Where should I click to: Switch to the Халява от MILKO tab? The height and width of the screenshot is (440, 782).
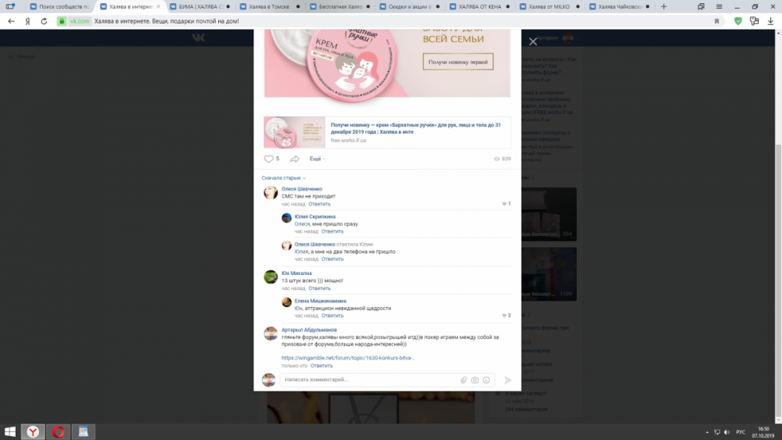pyautogui.click(x=549, y=6)
